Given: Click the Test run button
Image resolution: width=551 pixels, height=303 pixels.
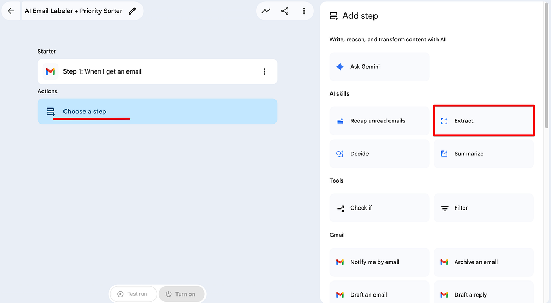Looking at the screenshot, I should click(x=133, y=294).
